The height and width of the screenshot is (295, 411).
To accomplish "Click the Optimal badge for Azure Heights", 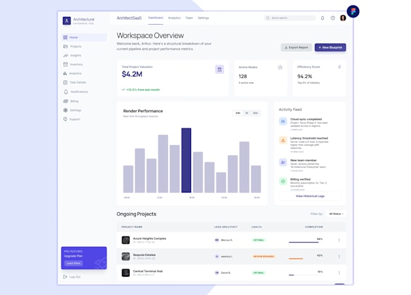I will [x=259, y=240].
